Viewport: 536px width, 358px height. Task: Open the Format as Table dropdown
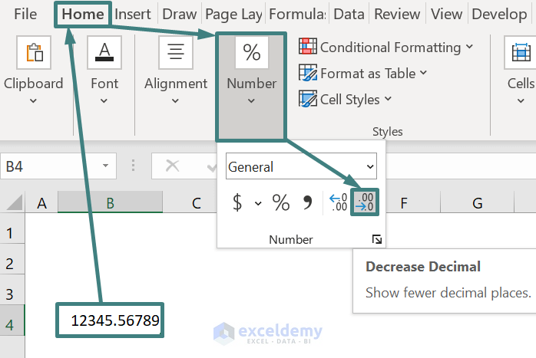pyautogui.click(x=363, y=74)
